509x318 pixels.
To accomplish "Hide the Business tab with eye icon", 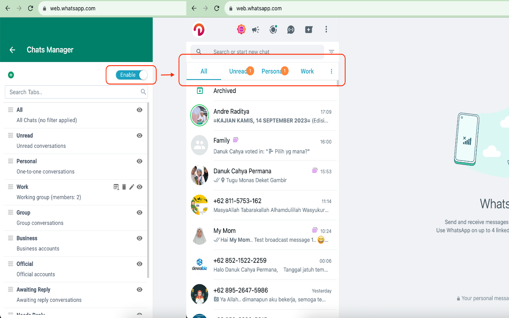I will 139,238.
